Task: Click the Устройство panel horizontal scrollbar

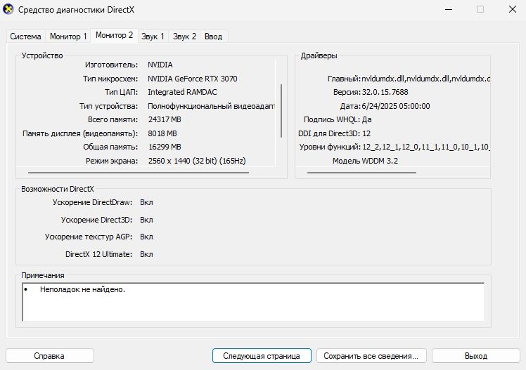Action: 139,173
